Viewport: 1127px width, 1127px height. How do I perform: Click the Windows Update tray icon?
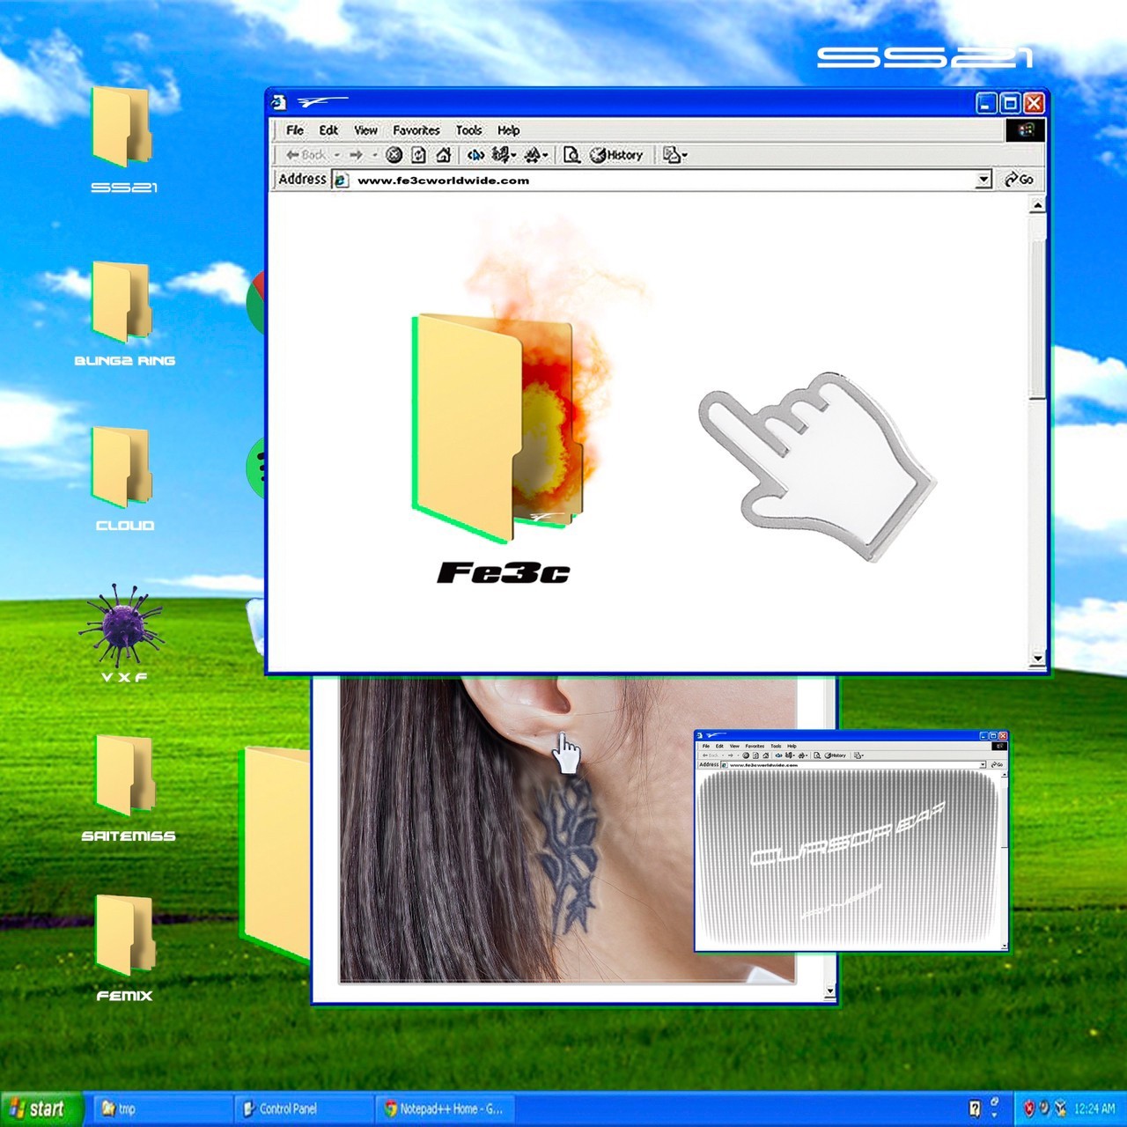1059,1109
